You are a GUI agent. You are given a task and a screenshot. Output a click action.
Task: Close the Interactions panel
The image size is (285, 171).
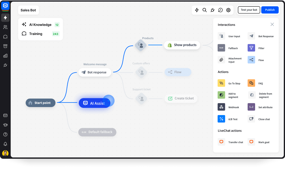(272, 24)
